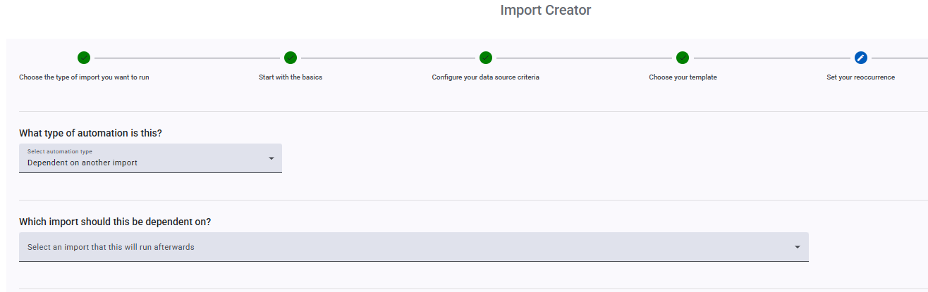Open the "Select an import" dependency dropdown
This screenshot has height=292, width=928.
click(x=409, y=247)
